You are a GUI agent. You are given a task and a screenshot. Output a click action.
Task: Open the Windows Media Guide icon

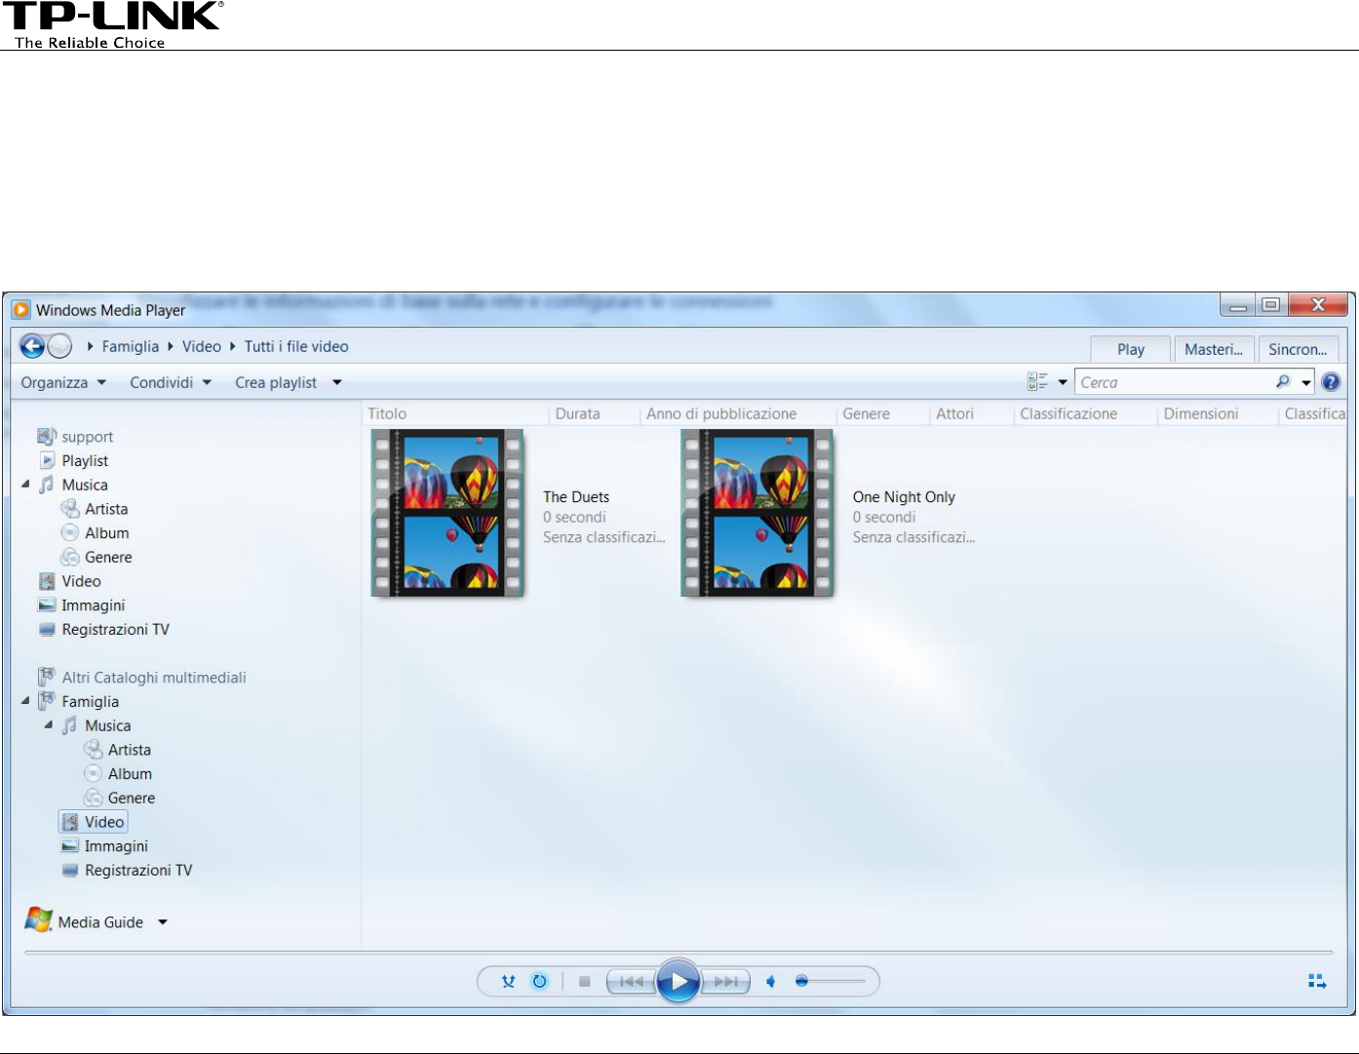point(38,920)
